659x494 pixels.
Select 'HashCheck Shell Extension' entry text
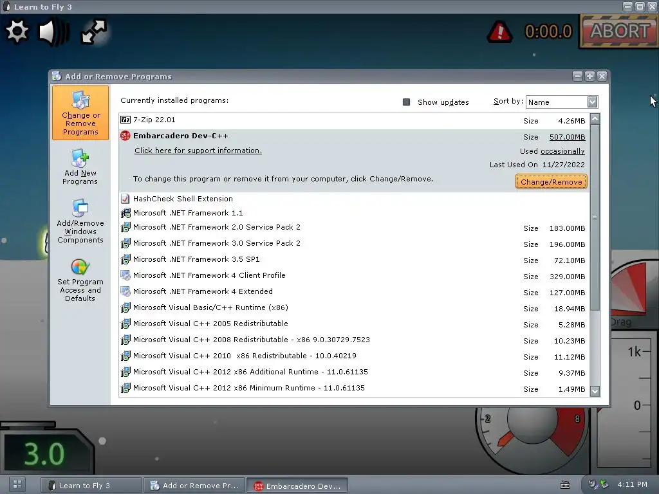[183, 199]
